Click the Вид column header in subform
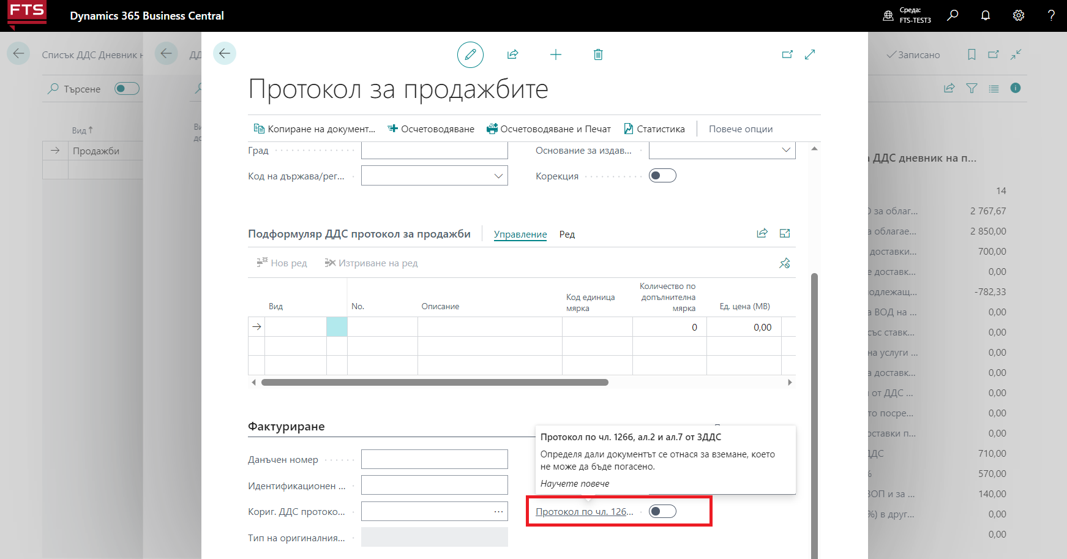This screenshot has width=1067, height=559. click(x=275, y=306)
